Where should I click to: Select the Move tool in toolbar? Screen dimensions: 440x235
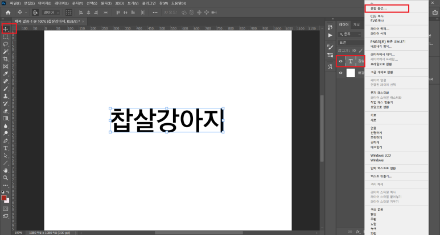(6, 29)
